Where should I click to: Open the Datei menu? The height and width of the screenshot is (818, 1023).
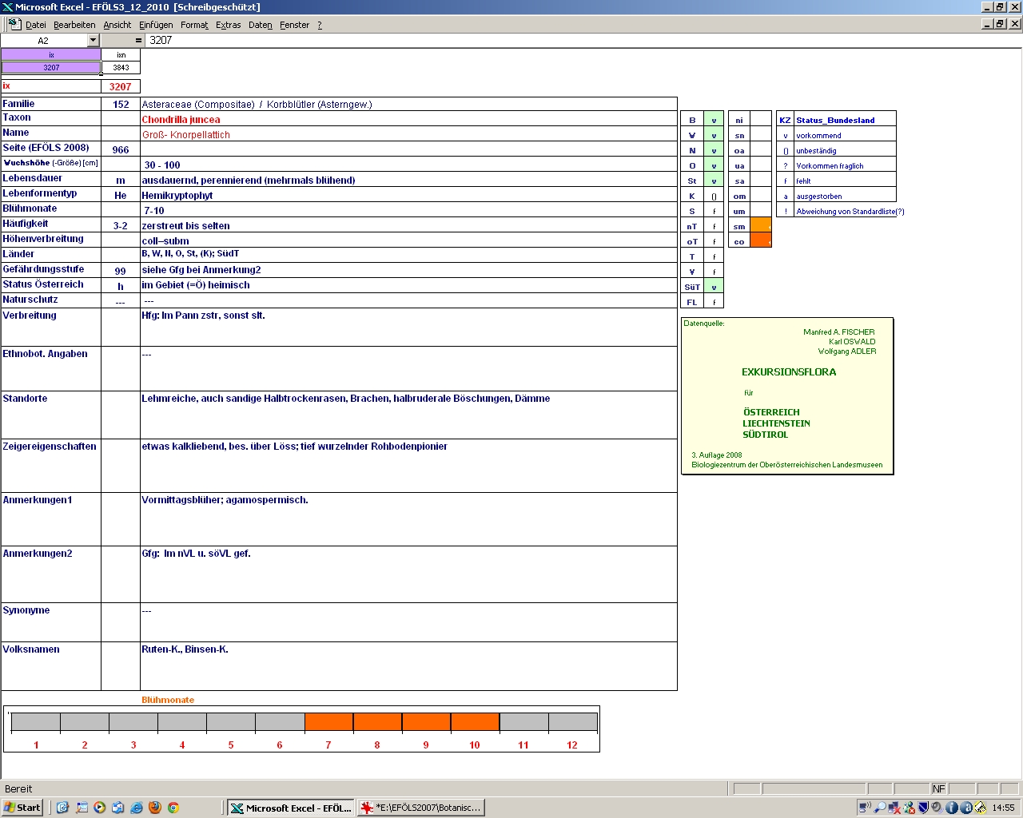pos(36,25)
